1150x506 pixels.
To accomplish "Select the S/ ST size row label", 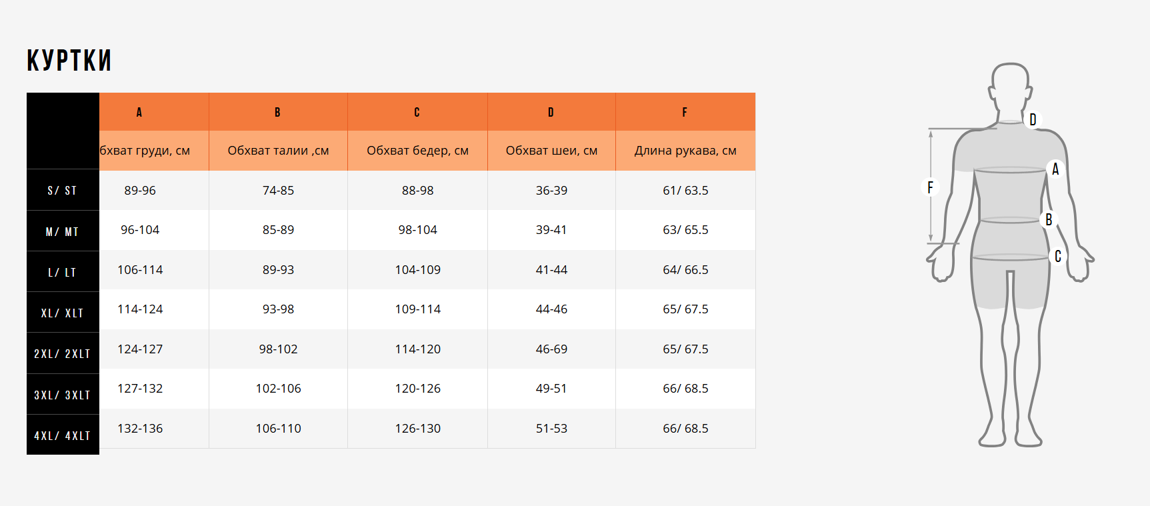I will pos(63,191).
